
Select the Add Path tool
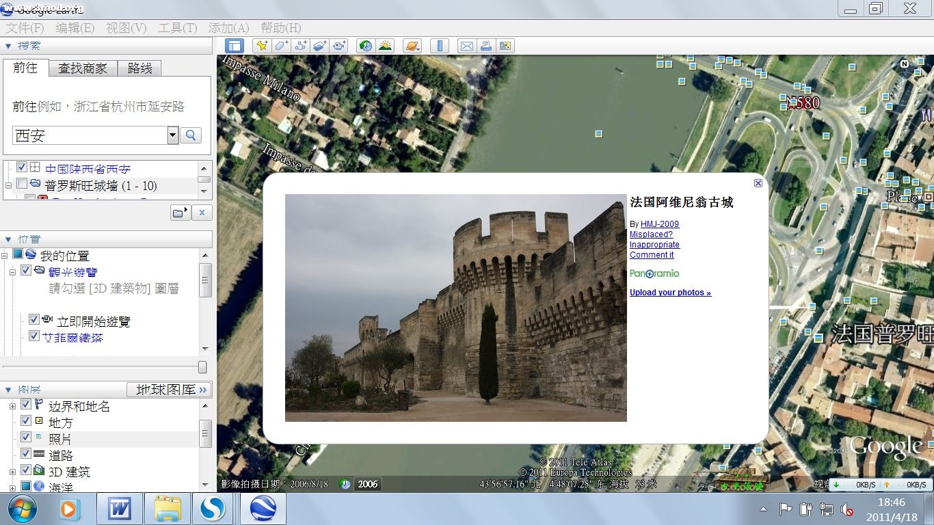point(300,46)
